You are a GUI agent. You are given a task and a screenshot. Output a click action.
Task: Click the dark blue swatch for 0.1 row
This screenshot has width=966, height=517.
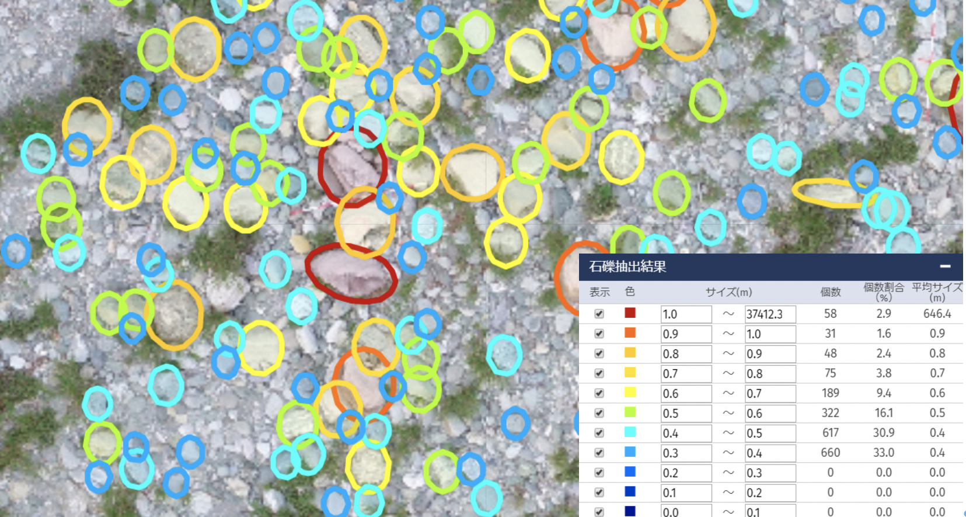[x=630, y=492]
